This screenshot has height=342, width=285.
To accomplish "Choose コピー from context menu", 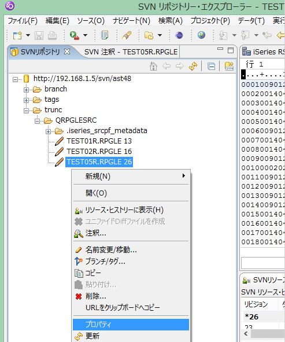I will [131, 273].
